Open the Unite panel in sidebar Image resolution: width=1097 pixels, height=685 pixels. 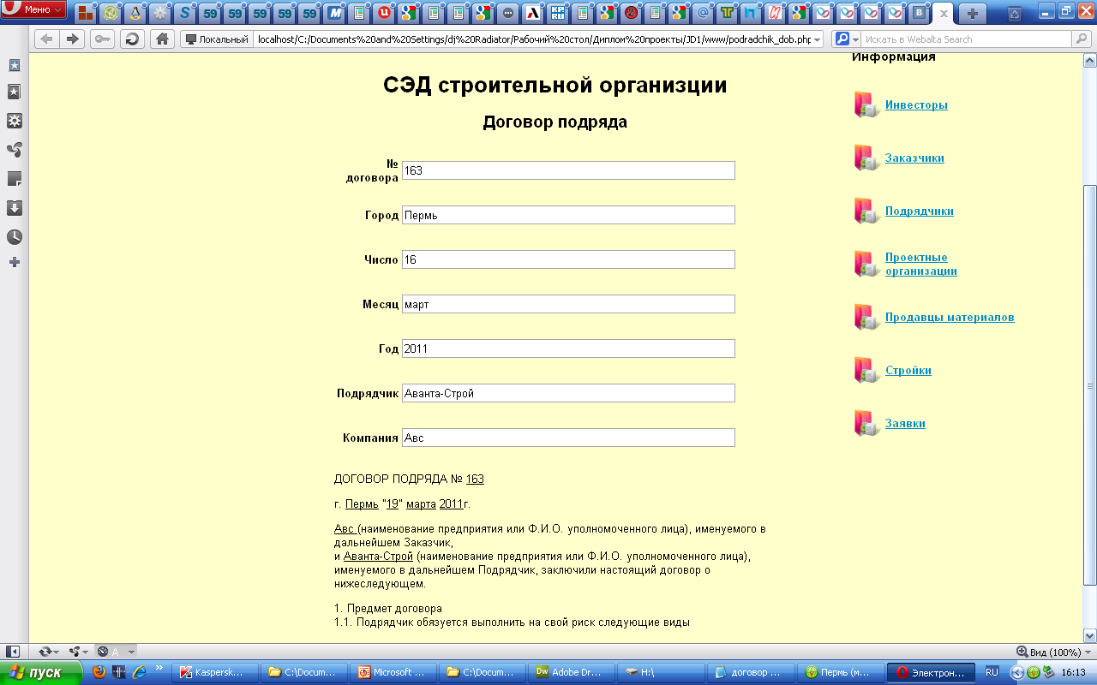[x=14, y=150]
